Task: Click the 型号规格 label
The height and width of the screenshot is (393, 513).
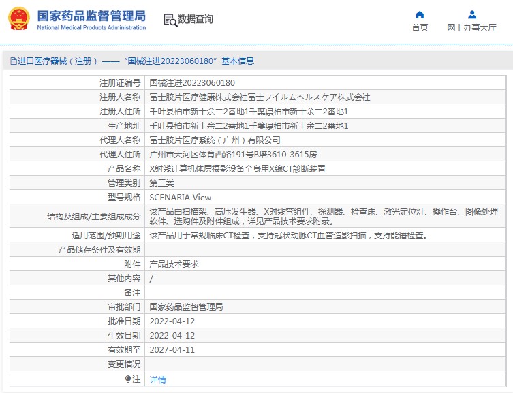Action: pyautogui.click(x=124, y=198)
